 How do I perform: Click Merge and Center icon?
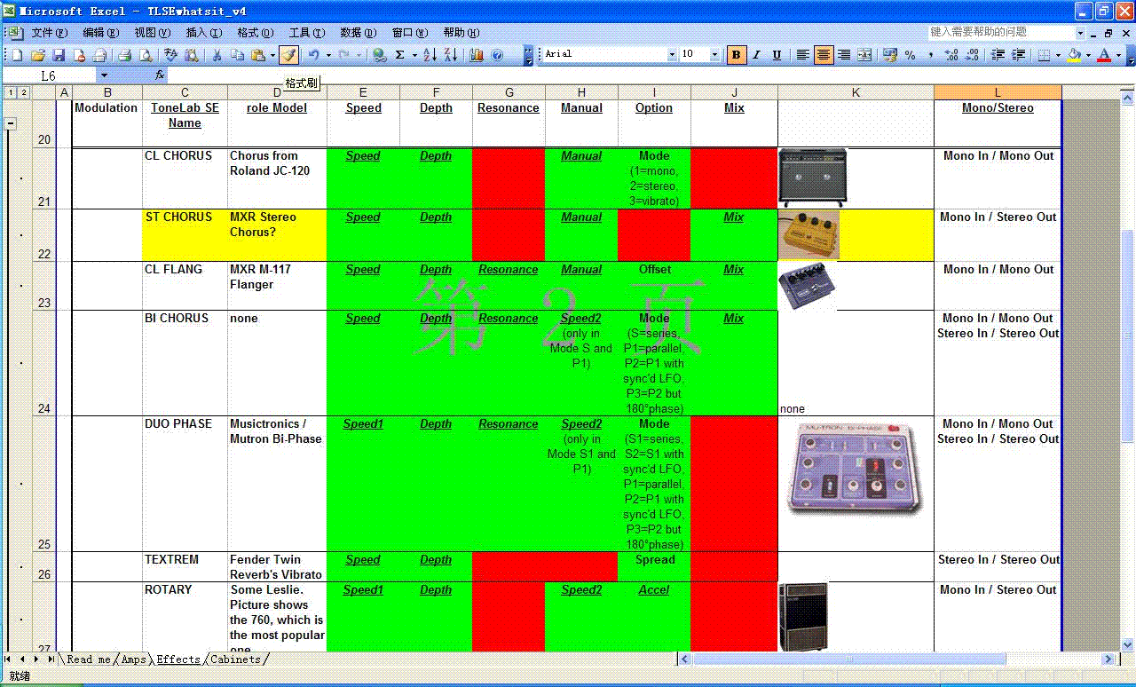[x=864, y=55]
